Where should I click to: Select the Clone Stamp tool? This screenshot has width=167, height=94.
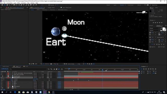(28, 5)
